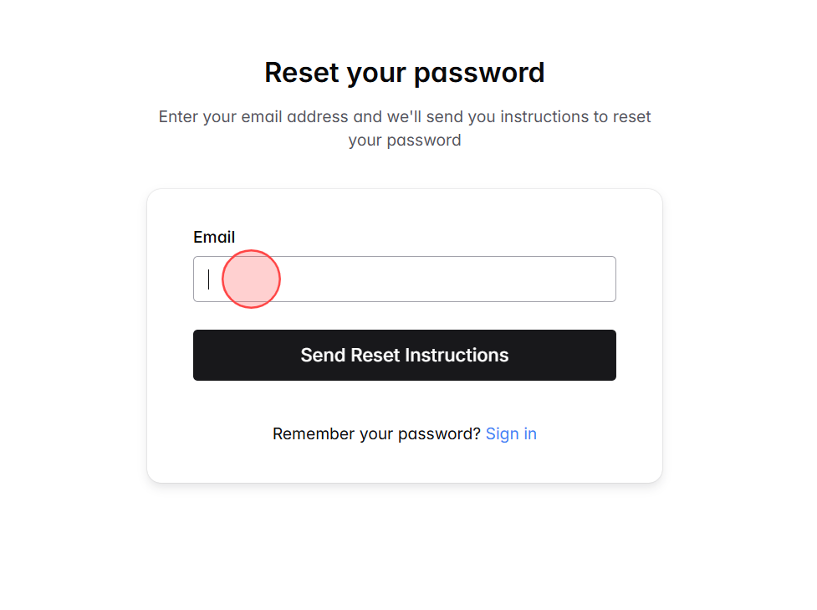The width and height of the screenshot is (817, 610).
Task: Click the Email label above the field
Action: [x=214, y=237]
